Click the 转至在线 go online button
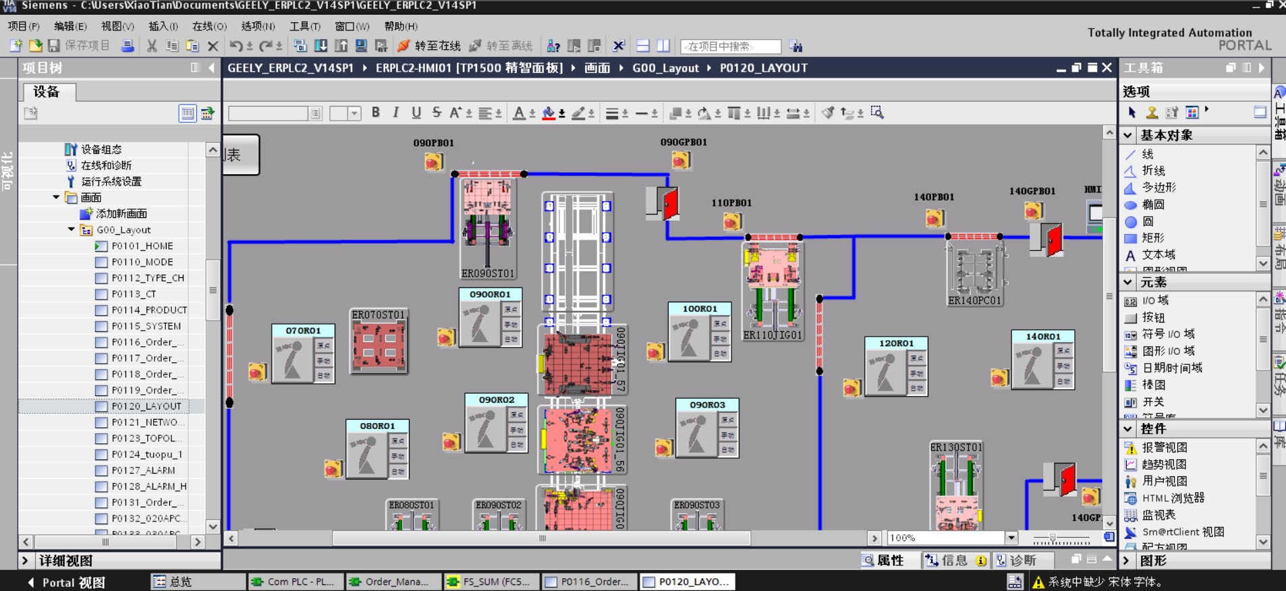1286x591 pixels. point(429,46)
